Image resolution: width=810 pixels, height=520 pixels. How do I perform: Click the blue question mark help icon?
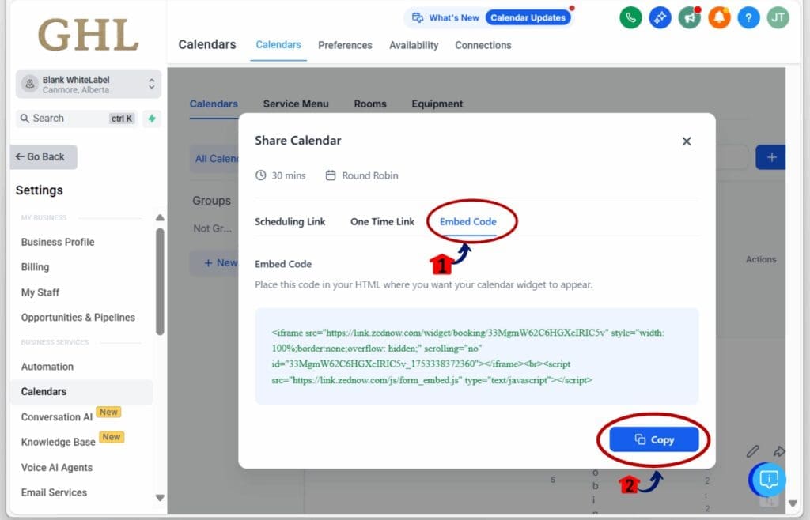(x=748, y=18)
